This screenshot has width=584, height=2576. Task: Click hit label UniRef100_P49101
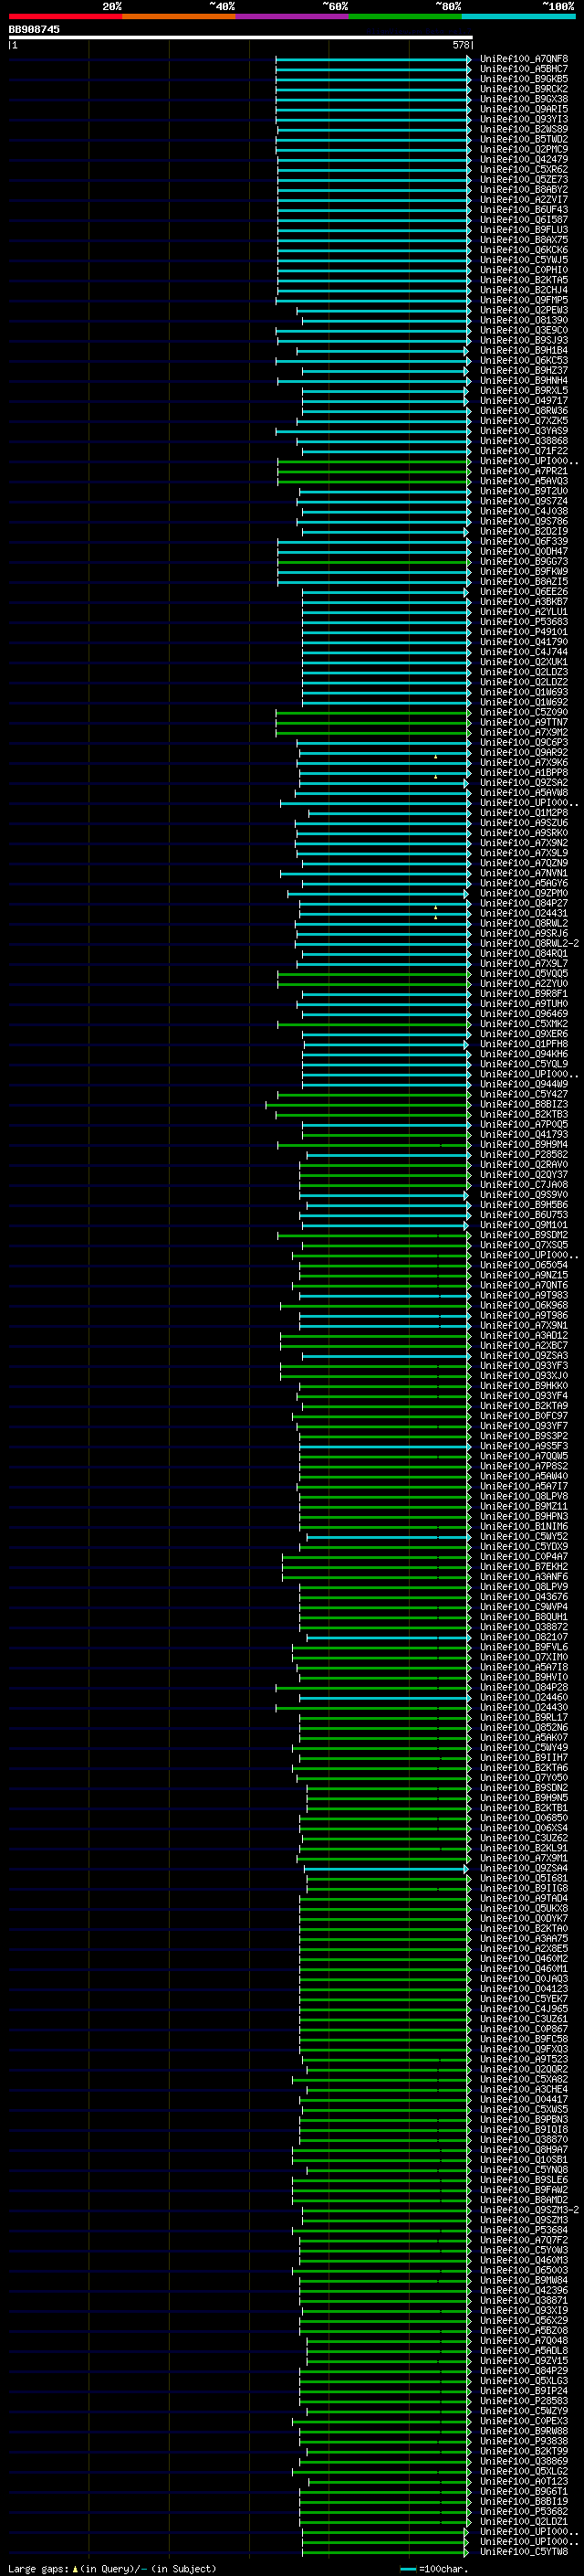524,632
